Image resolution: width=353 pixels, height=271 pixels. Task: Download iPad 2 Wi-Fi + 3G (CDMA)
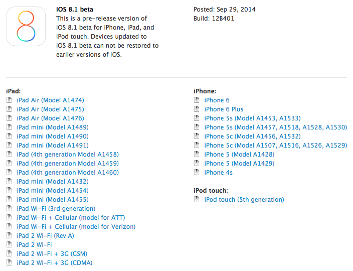(x=54, y=263)
